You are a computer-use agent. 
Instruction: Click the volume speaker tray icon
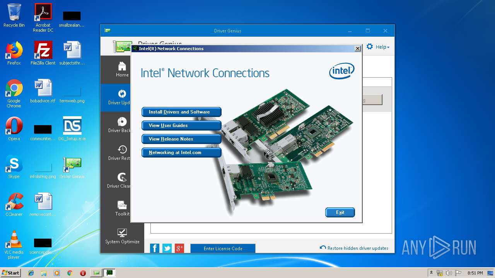[x=449, y=273]
